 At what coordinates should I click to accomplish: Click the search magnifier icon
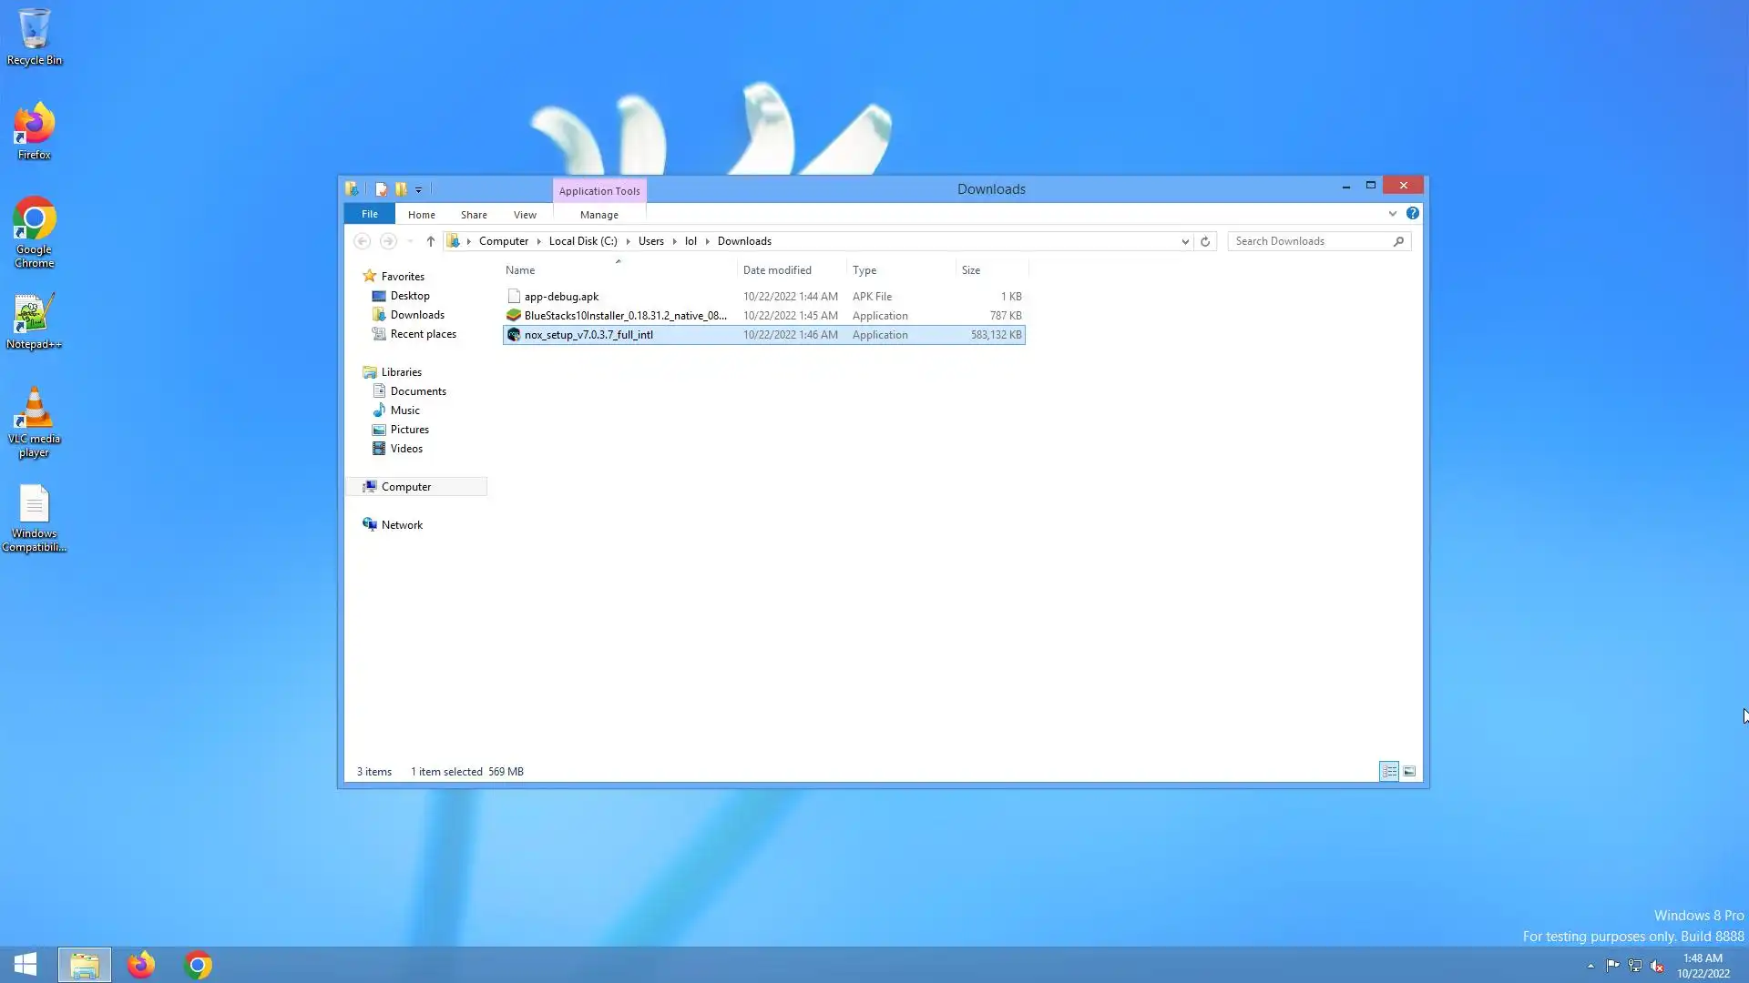click(1398, 241)
